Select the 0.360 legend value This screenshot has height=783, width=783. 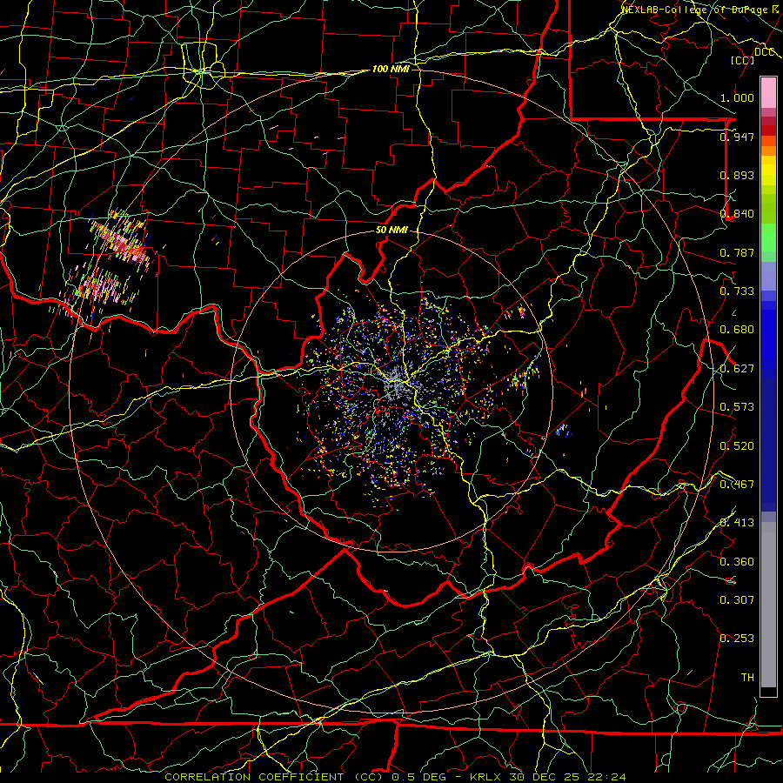(737, 562)
